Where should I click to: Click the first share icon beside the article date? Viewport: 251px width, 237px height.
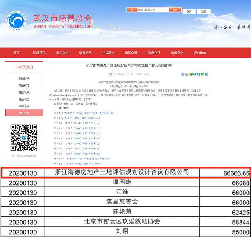[x=183, y=74]
